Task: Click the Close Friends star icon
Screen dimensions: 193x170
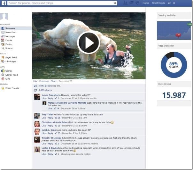Action: (x=3, y=88)
